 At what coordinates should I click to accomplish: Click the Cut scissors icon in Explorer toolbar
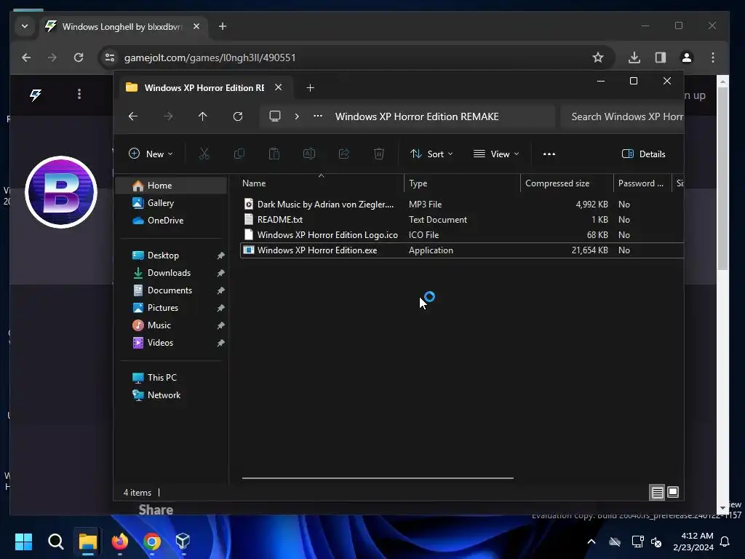[204, 154]
